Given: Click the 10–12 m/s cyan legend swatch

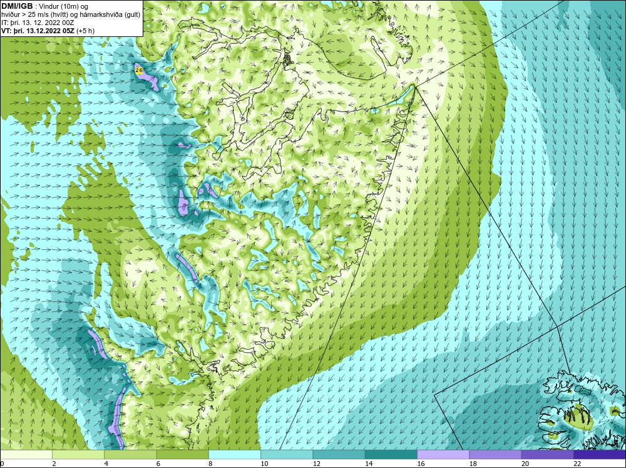Looking at the screenshot, I should [x=287, y=454].
